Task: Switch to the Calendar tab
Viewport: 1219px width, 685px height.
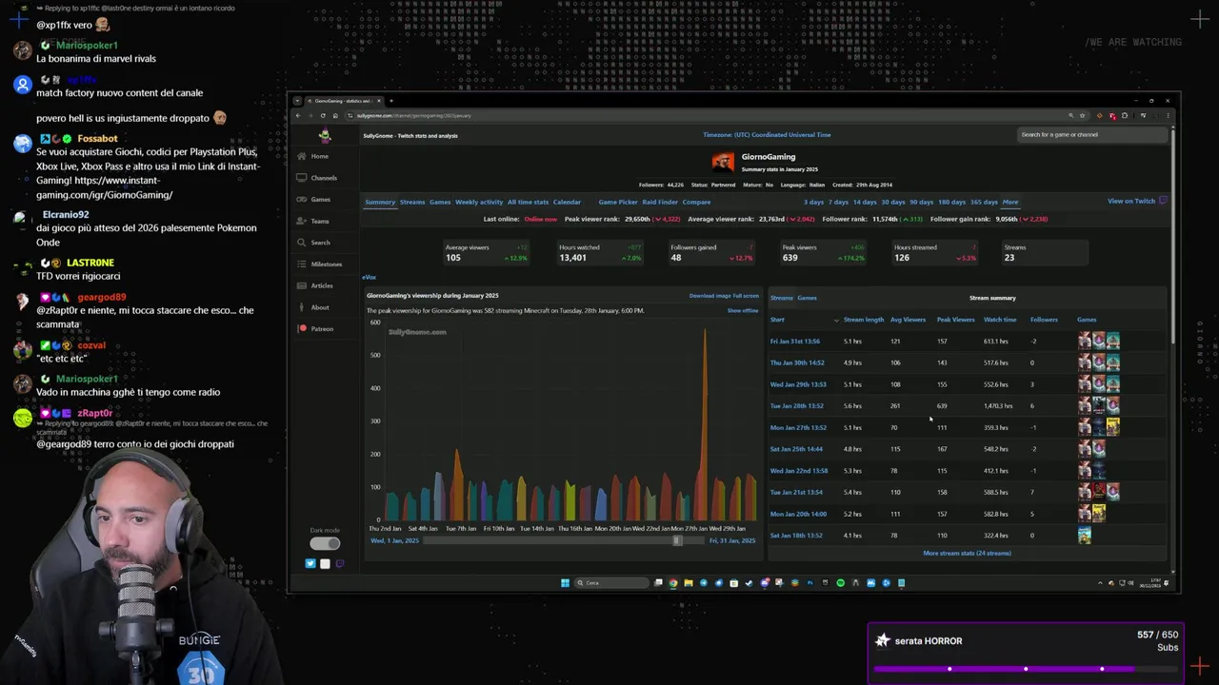Action: (x=567, y=202)
